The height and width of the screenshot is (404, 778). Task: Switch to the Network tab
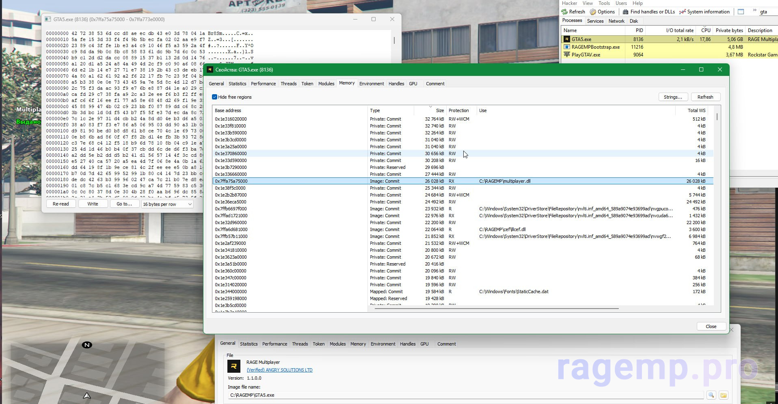coord(616,21)
